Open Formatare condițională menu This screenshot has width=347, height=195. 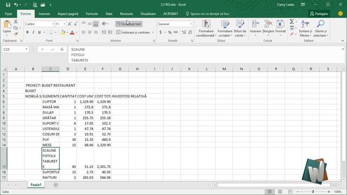pos(206,28)
